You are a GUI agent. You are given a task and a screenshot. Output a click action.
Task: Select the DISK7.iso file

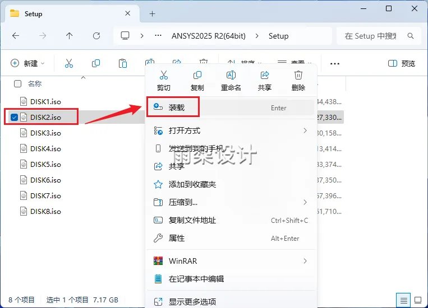[45, 195]
